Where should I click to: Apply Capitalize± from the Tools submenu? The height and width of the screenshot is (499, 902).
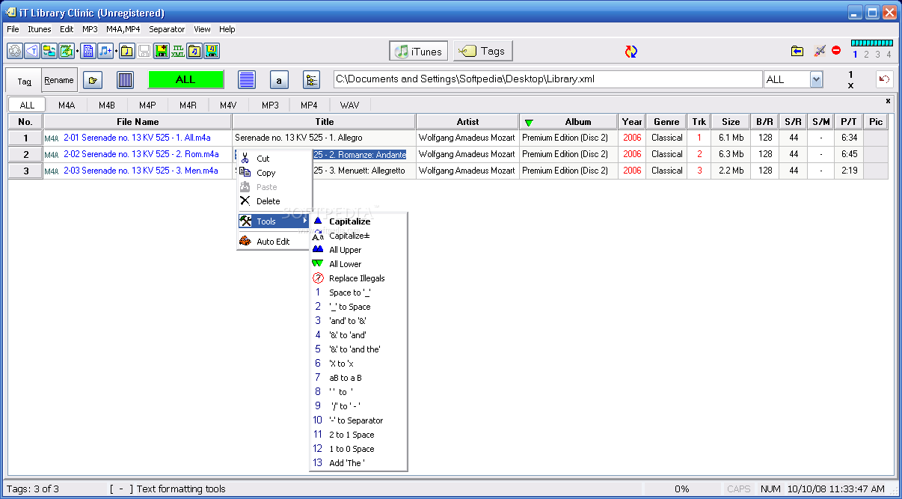(358, 236)
